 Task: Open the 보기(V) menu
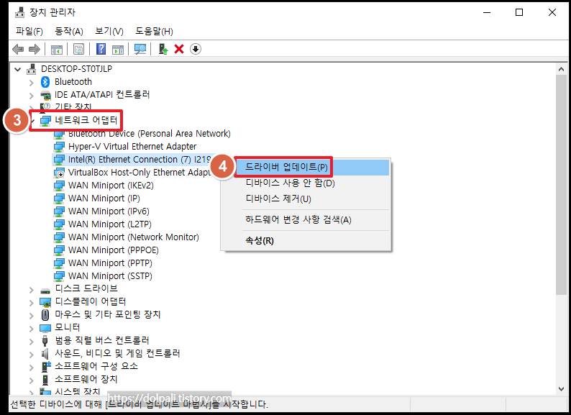[x=109, y=32]
